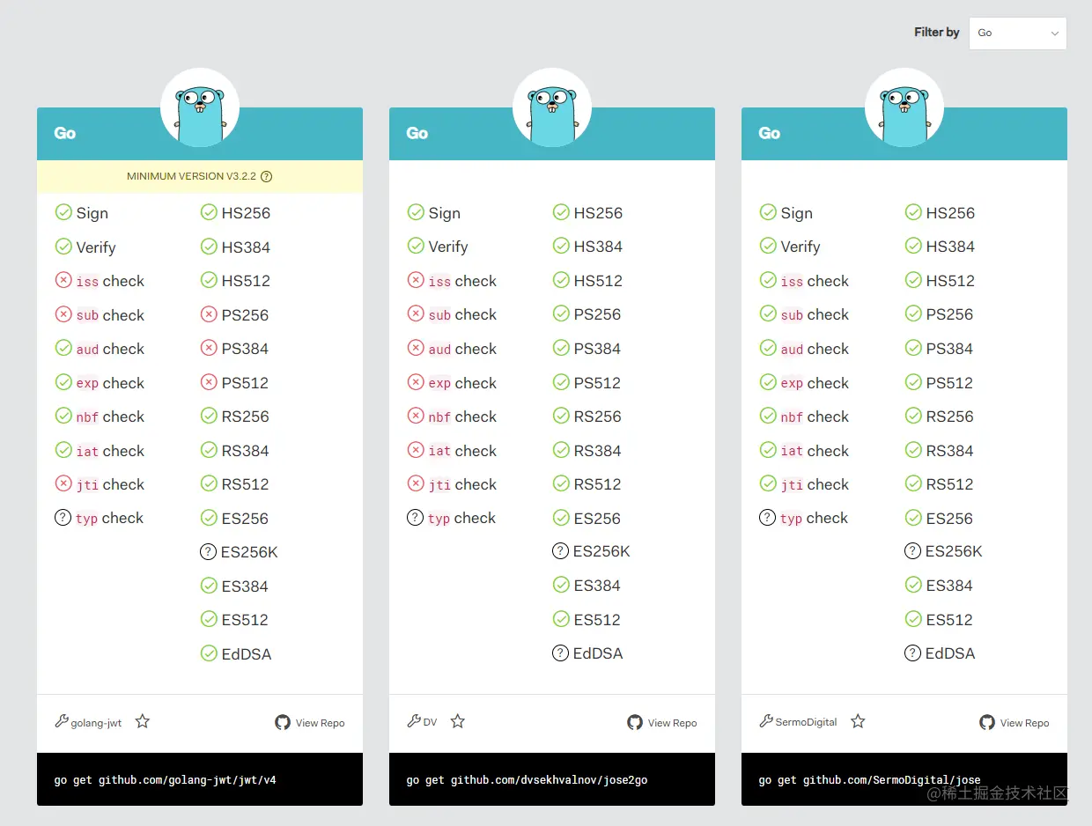Image resolution: width=1092 pixels, height=826 pixels.
Task: Open View Repo for golang-jwt
Action: (x=310, y=723)
